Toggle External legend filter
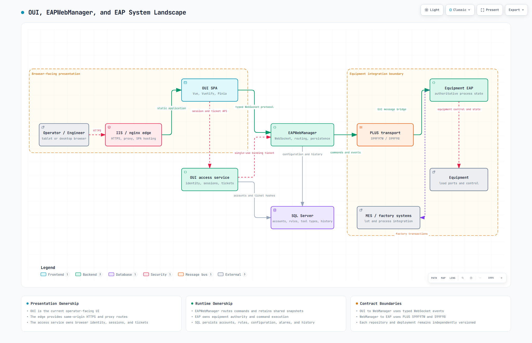The image size is (532, 343). [232, 274]
